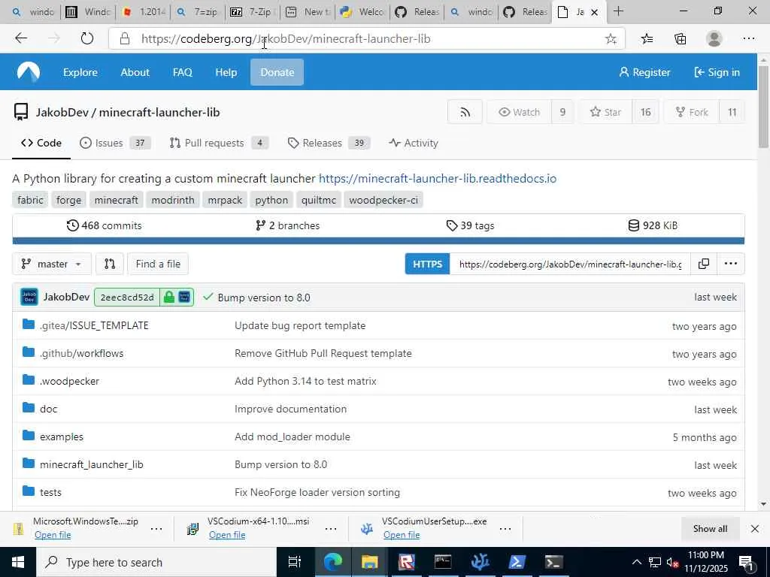Click the green signature lock icon
The width and height of the screenshot is (770, 577).
(x=169, y=298)
